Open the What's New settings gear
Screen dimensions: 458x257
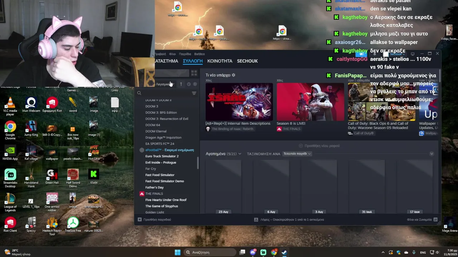click(234, 75)
